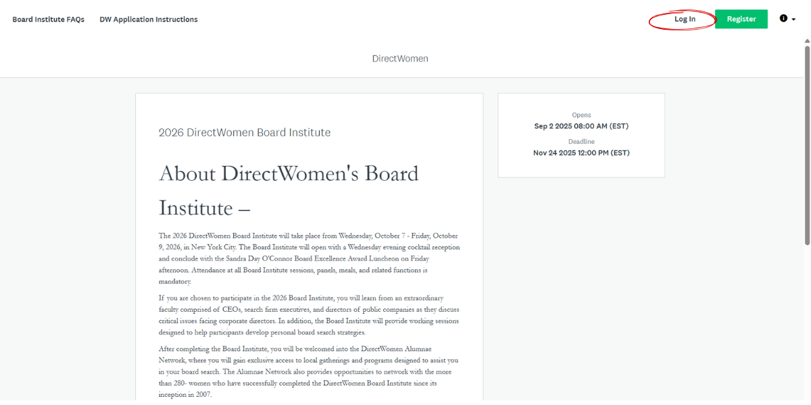Screen dimensions: 811x405
Task: Select the Sep 2 2025 opening date
Action: tap(581, 126)
